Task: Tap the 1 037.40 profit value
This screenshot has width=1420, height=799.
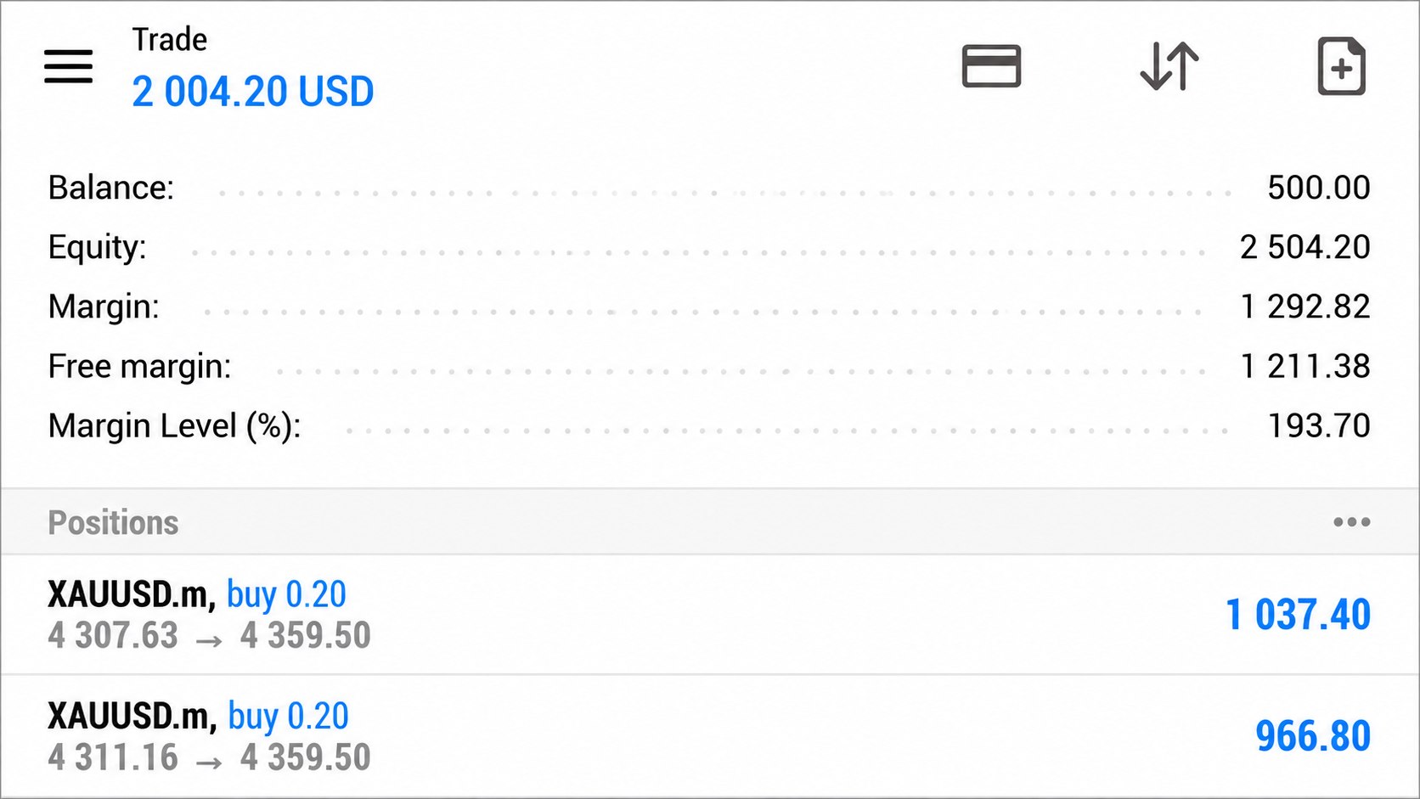Action: pyautogui.click(x=1298, y=615)
